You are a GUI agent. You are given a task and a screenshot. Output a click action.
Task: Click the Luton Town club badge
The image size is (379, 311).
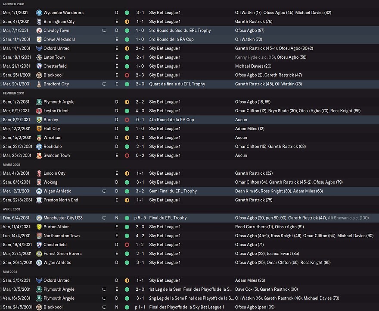[x=39, y=57]
